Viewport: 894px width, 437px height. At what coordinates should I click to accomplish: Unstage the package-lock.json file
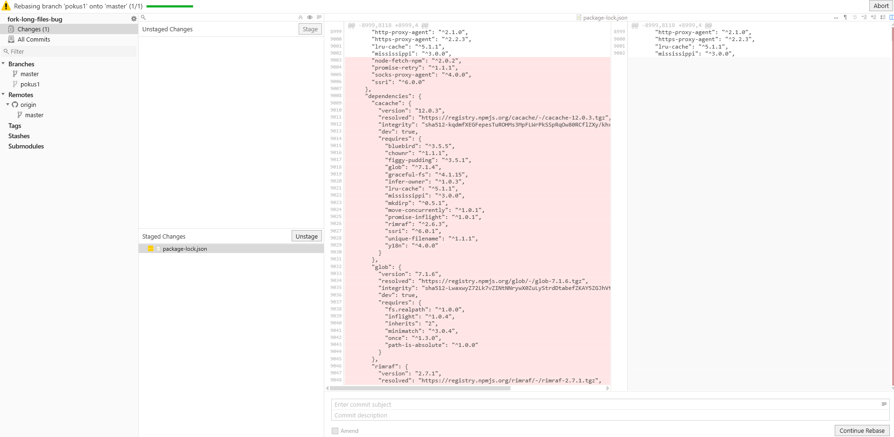tap(306, 236)
